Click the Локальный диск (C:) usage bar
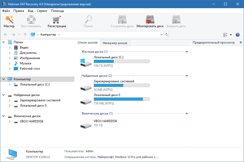 tap(121, 61)
